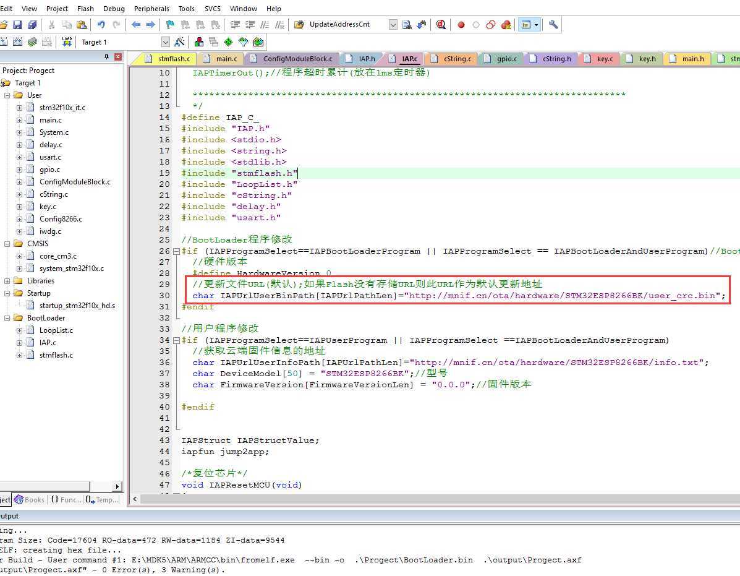
Task: Click the LOAD download to flash icon
Action: pos(67,42)
